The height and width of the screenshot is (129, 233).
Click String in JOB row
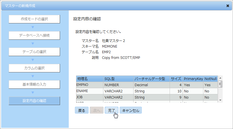[x=152, y=97]
